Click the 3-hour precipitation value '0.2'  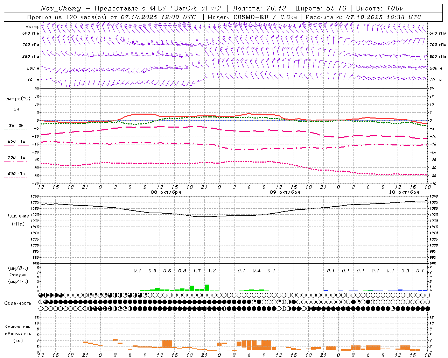(405, 271)
